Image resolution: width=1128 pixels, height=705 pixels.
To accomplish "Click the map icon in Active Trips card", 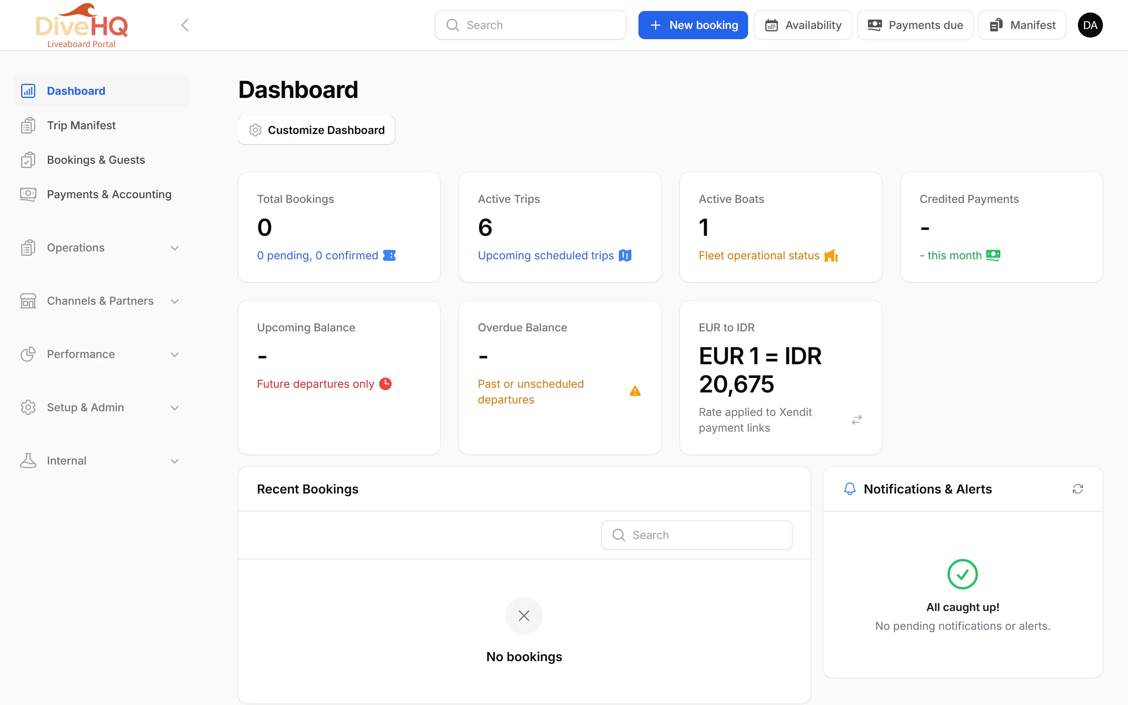I will click(625, 255).
